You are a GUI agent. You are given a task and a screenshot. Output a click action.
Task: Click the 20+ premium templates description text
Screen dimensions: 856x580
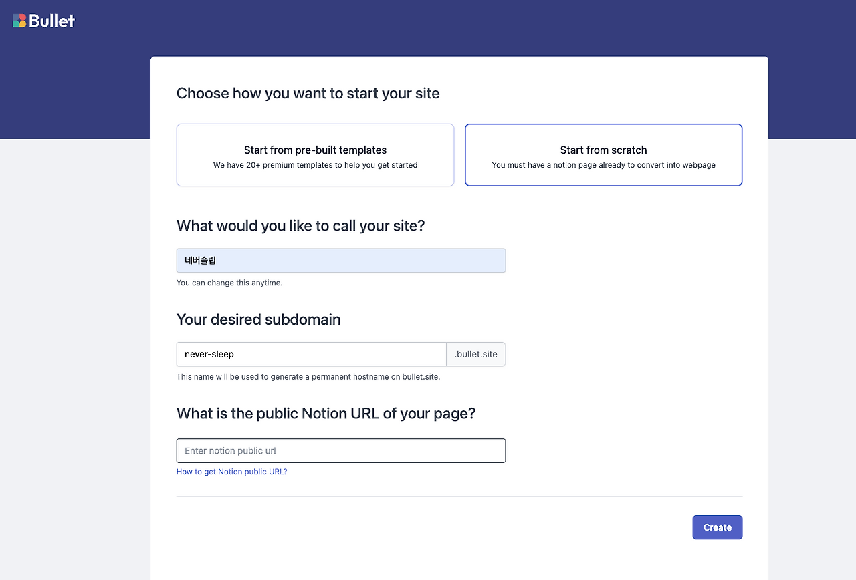[x=315, y=165]
